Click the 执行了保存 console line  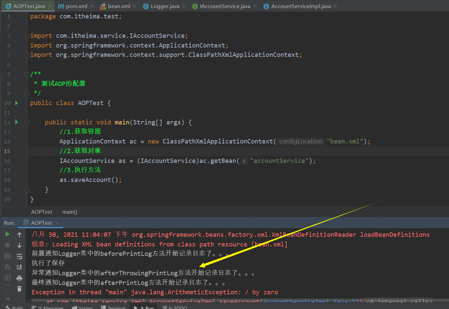48,263
